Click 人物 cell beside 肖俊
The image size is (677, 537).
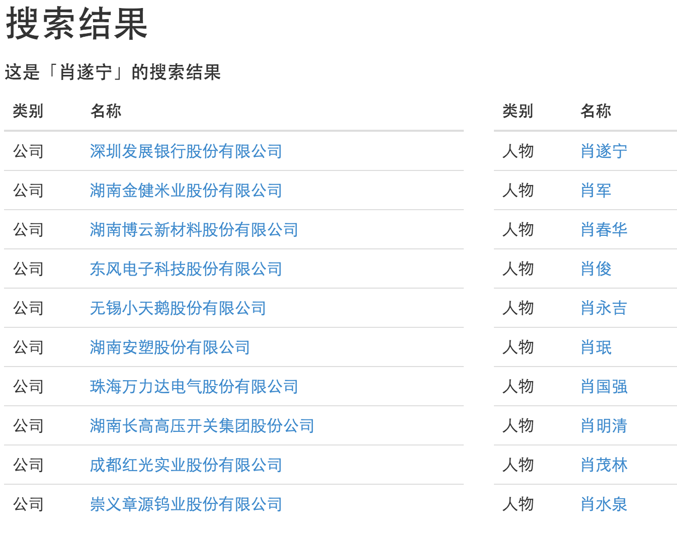(x=518, y=269)
